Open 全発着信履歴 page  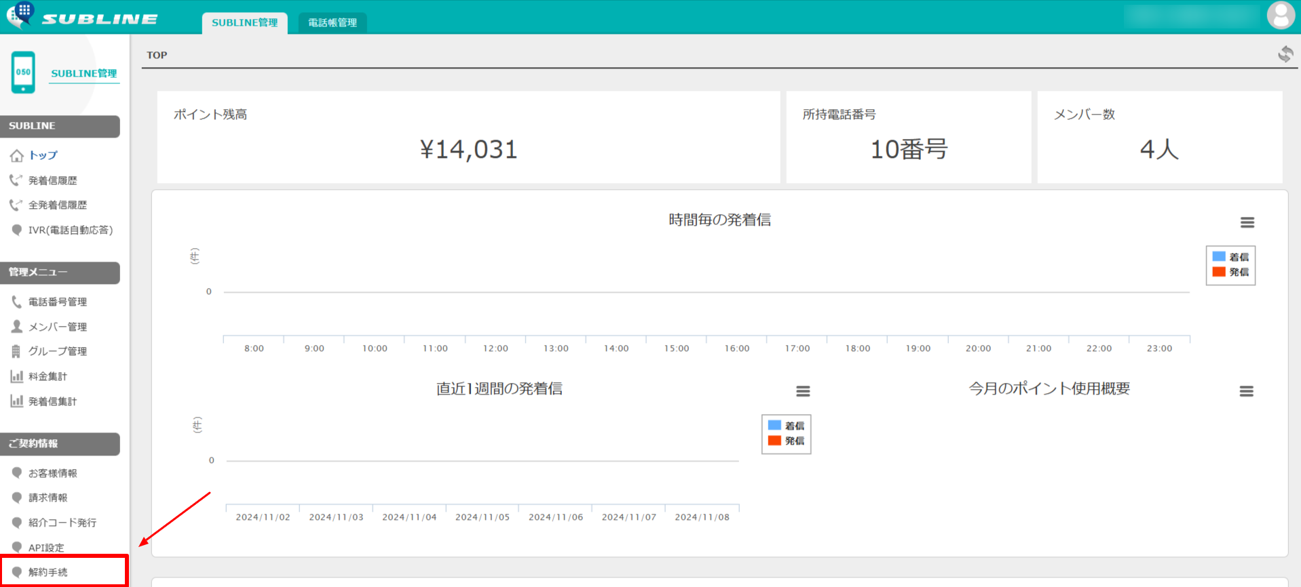(x=58, y=205)
